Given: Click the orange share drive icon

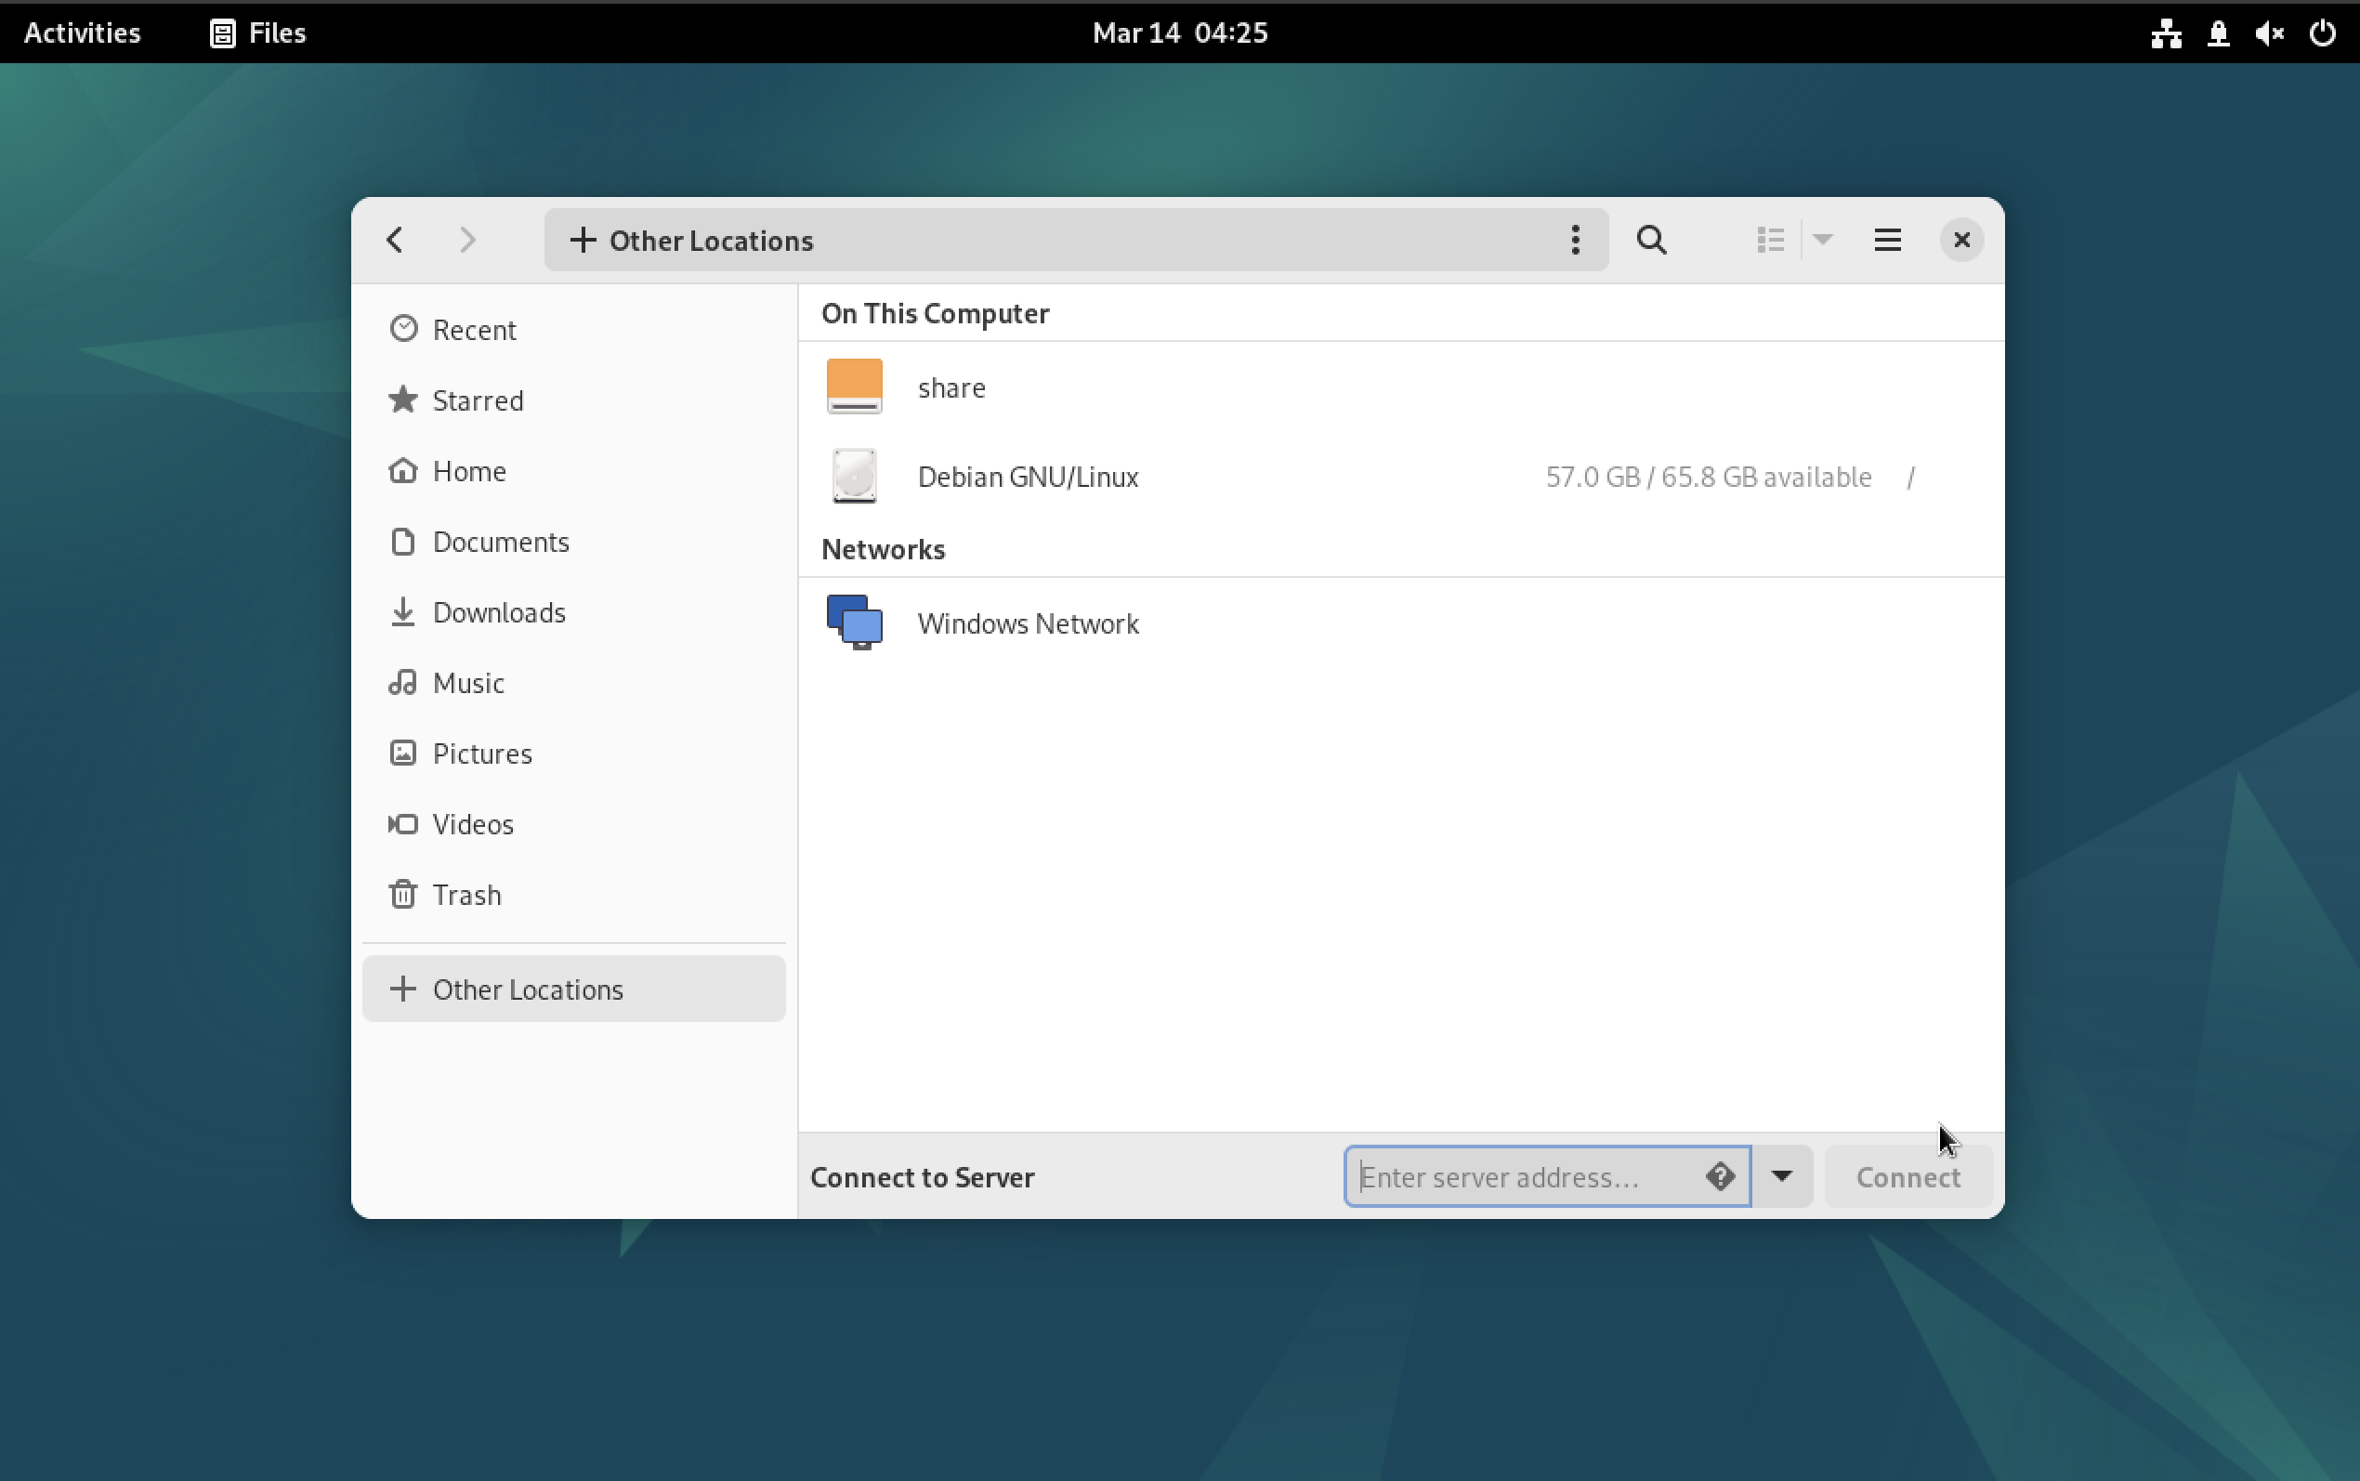Looking at the screenshot, I should [x=854, y=387].
